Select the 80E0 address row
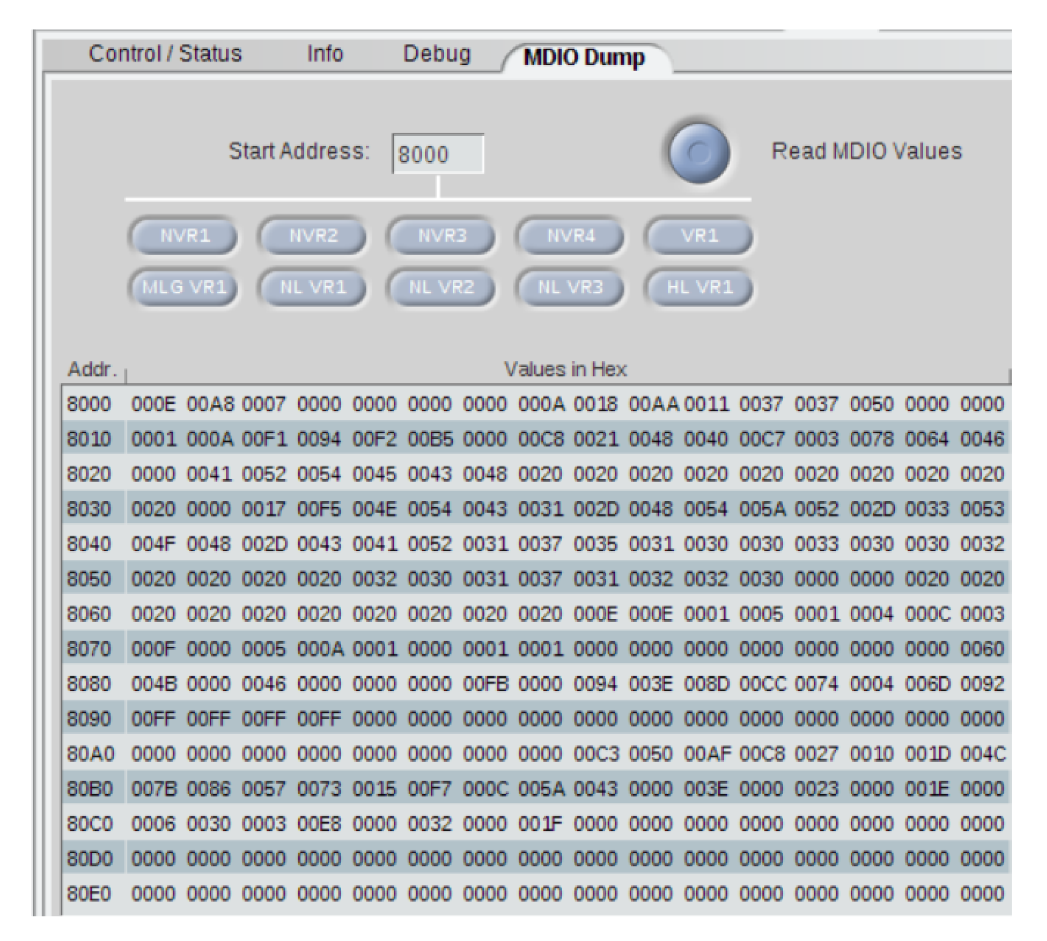 click(x=89, y=894)
